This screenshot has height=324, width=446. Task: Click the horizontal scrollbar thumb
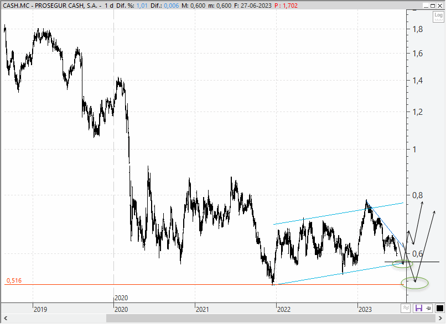[x=271, y=318]
